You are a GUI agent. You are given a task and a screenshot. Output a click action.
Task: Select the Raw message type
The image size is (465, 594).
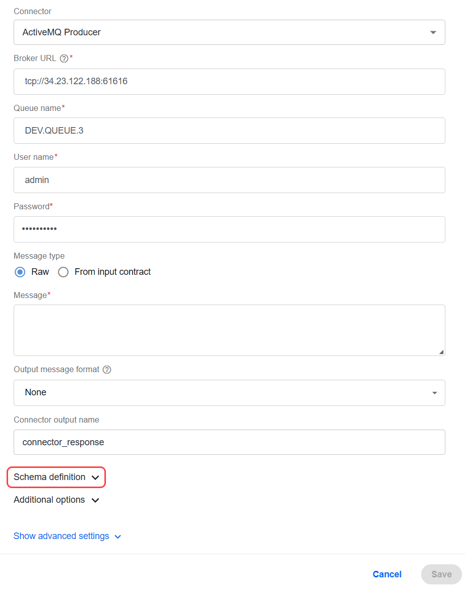pyautogui.click(x=20, y=272)
